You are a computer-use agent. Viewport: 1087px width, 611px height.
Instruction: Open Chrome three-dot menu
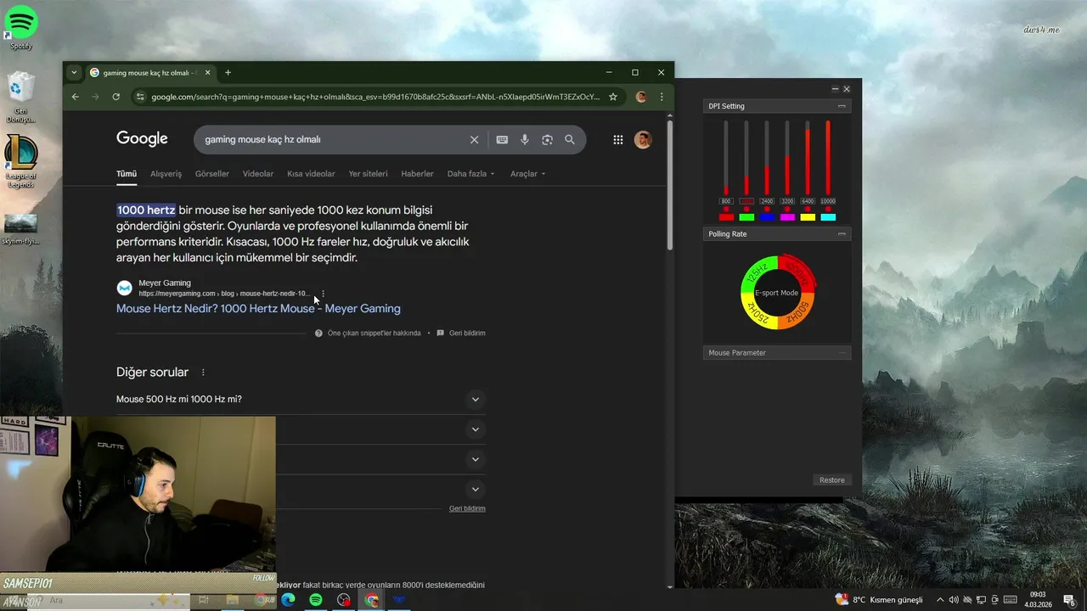[x=662, y=97]
